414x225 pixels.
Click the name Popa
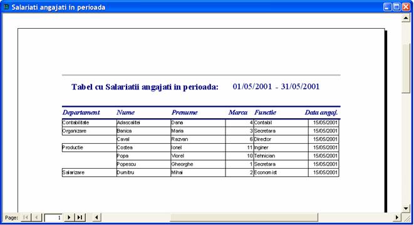coord(123,156)
